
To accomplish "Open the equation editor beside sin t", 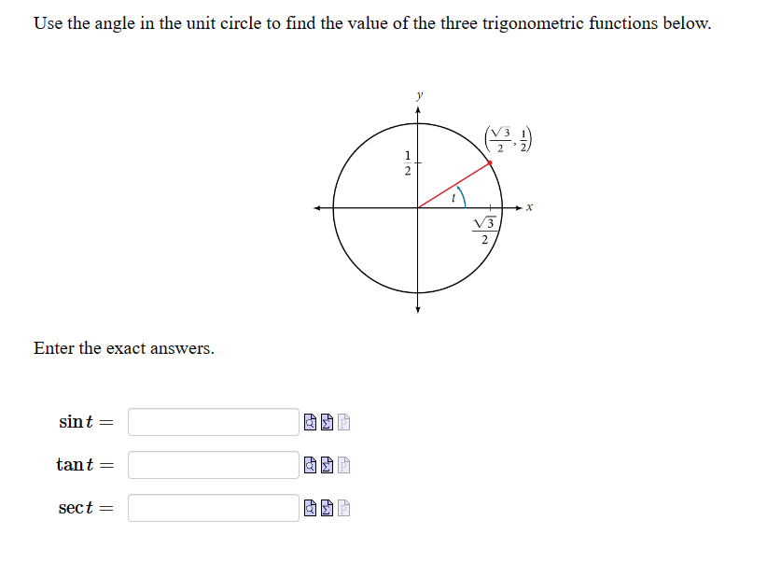I will [326, 422].
